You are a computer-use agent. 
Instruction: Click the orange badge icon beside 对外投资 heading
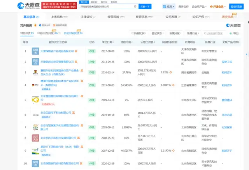[x=35, y=25]
